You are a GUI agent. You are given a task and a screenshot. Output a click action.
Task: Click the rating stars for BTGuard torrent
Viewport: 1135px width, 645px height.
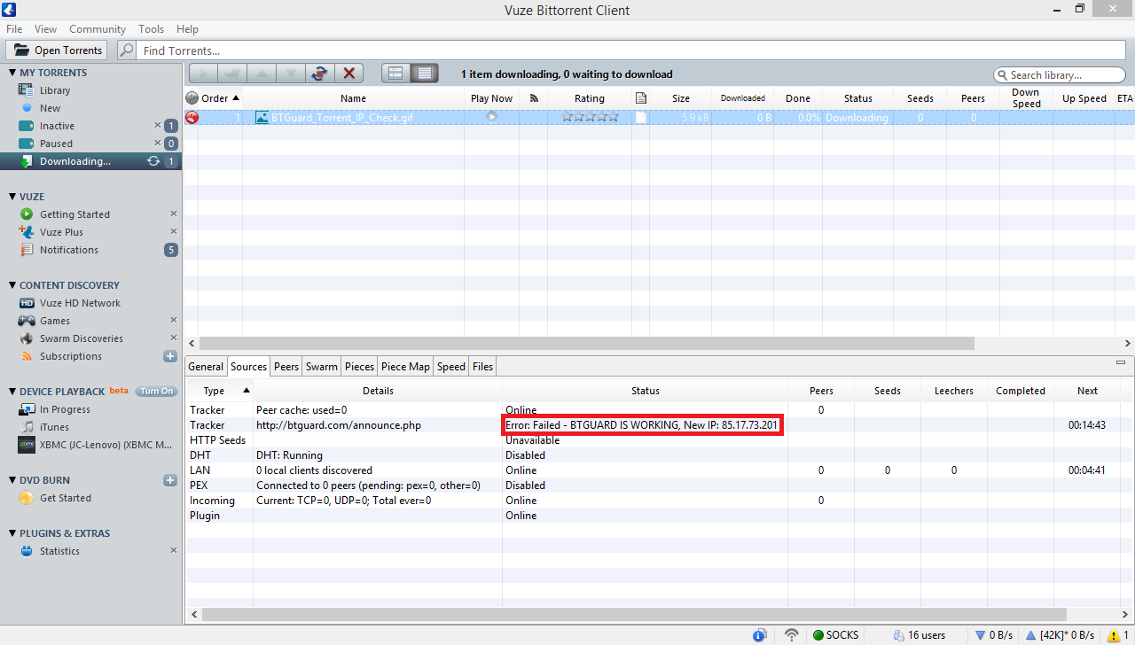tap(590, 117)
